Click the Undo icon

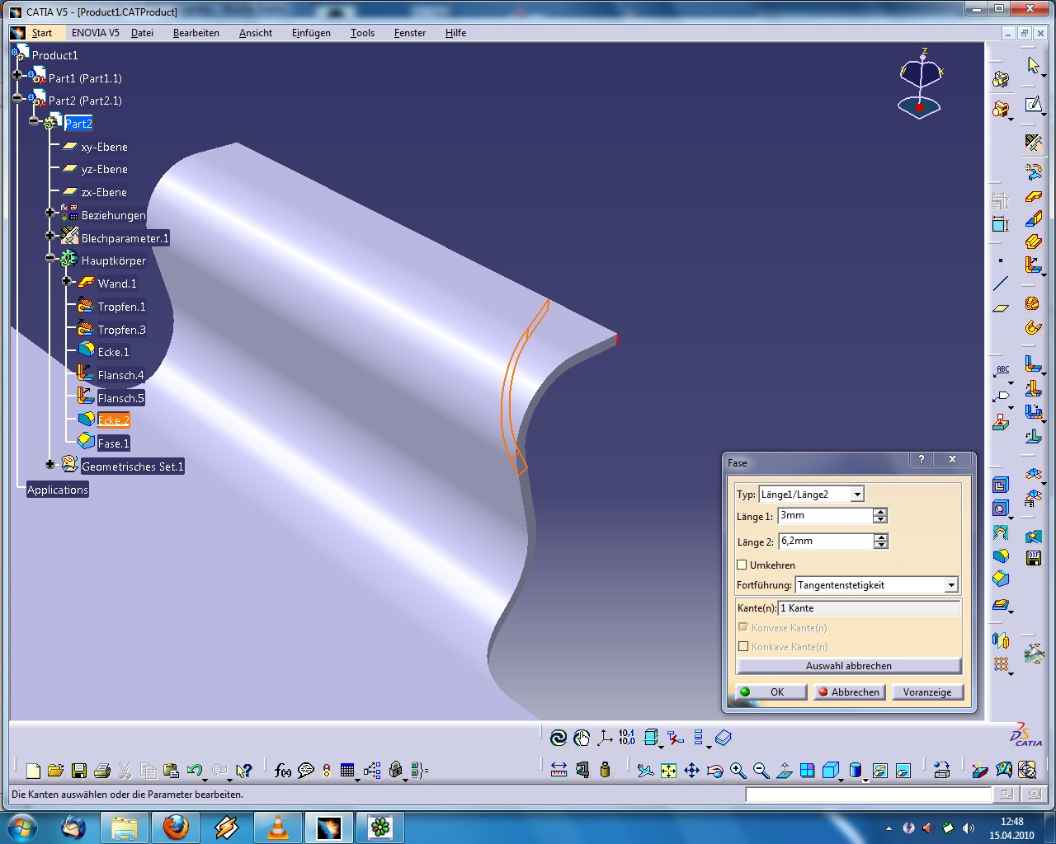click(x=195, y=771)
